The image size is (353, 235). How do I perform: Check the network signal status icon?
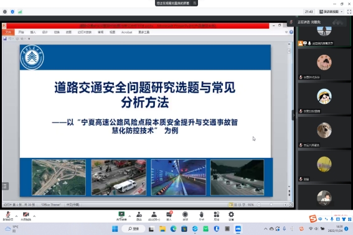pos(20,12)
